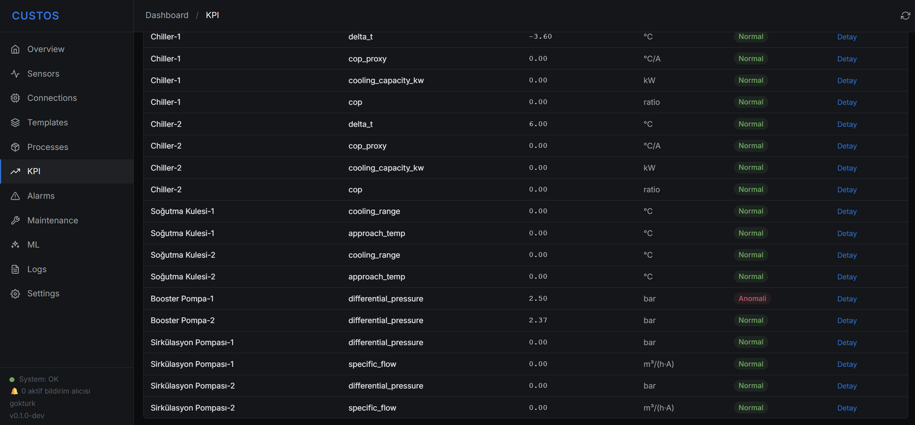Open Detay for Chiller-2 cop
This screenshot has width=915, height=425.
point(847,190)
